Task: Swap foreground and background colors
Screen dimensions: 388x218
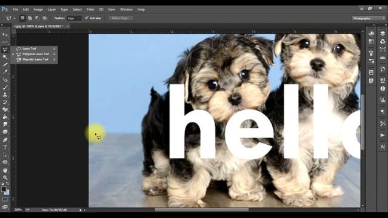Action: pos(7,183)
